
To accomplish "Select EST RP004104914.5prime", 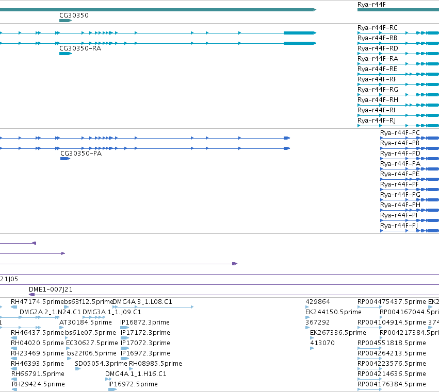I will (392, 322).
